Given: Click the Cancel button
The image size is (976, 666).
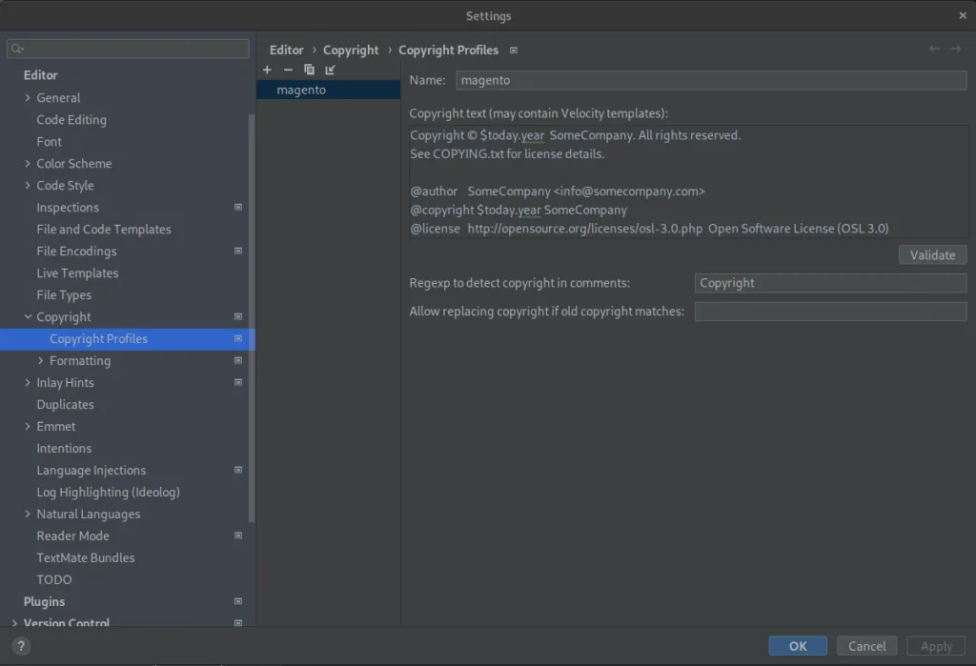Looking at the screenshot, I should (866, 646).
